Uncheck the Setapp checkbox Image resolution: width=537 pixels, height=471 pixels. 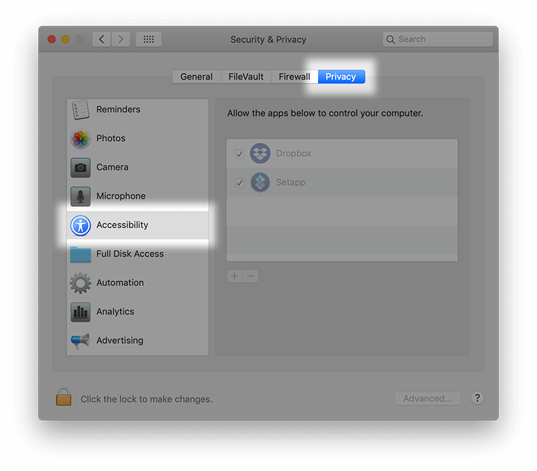pyautogui.click(x=240, y=183)
